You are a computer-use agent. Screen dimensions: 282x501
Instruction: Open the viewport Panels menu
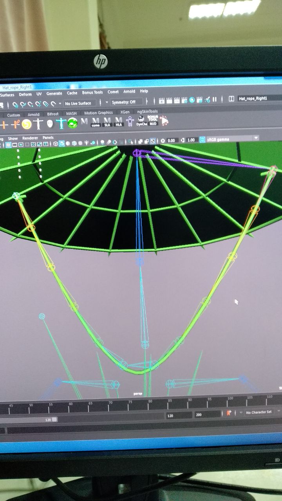click(48, 138)
